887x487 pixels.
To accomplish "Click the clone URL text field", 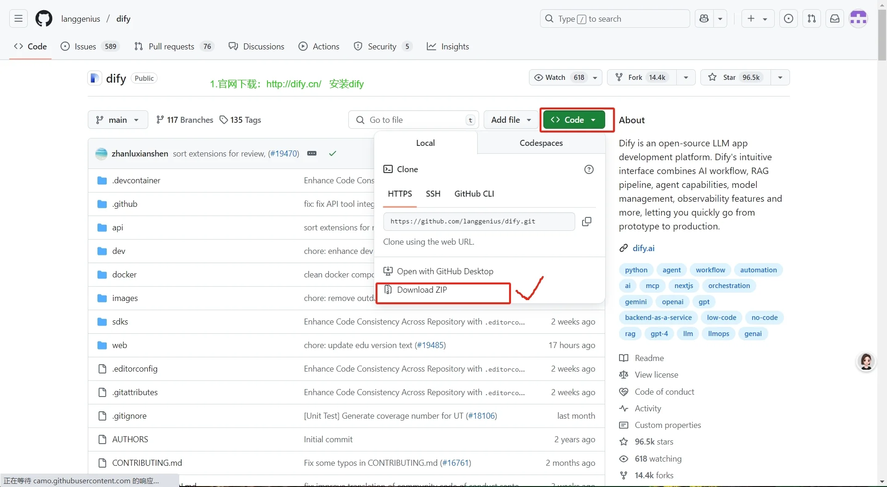I will [x=479, y=222].
